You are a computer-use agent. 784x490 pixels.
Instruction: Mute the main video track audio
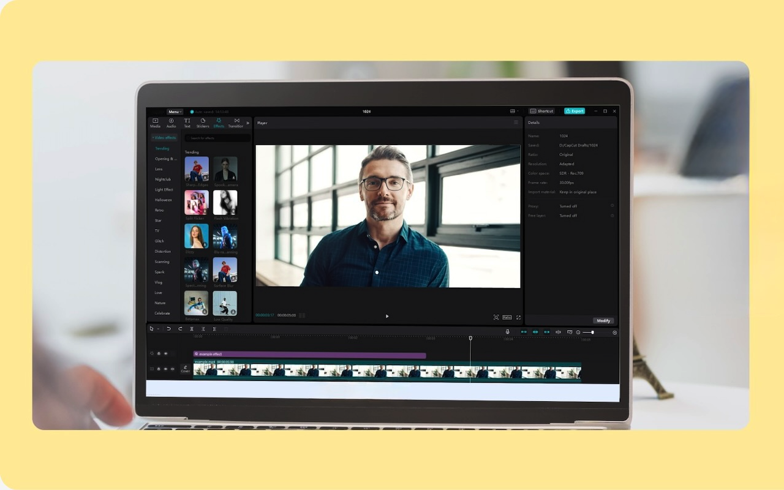[x=172, y=369]
